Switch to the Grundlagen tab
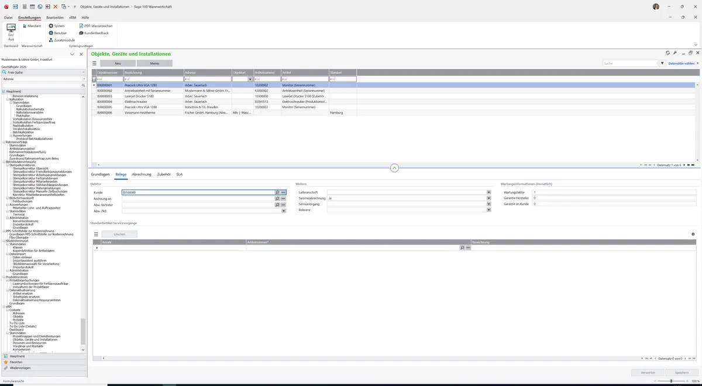The image size is (702, 386). tap(100, 174)
